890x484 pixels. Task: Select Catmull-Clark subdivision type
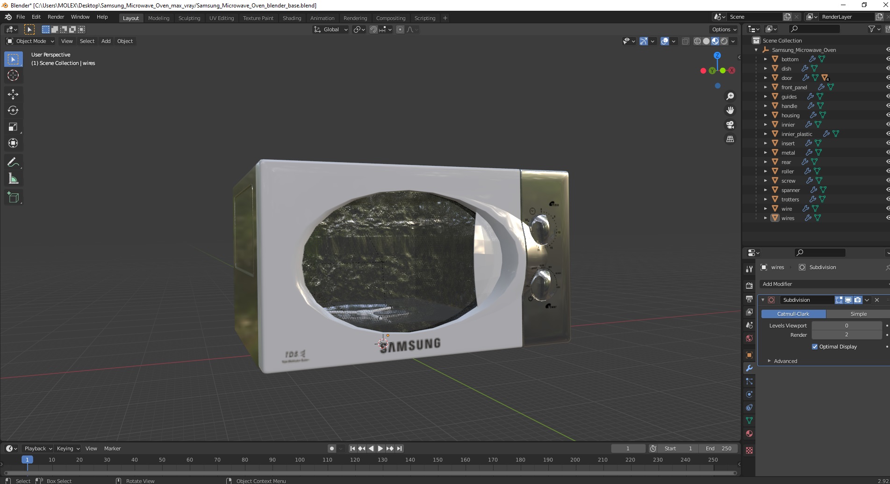793,314
